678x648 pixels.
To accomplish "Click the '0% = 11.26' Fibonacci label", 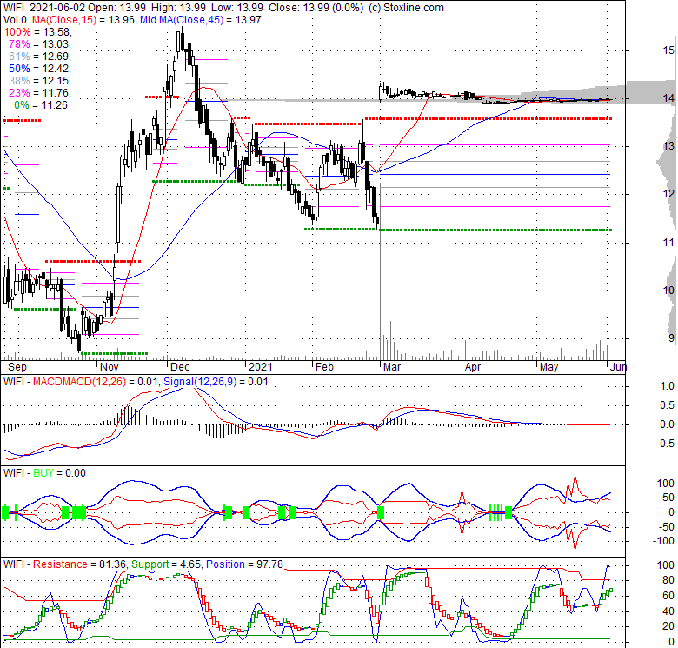I will coord(41,104).
